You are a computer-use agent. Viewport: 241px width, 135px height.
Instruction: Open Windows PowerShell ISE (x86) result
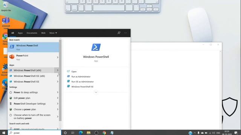31,76
